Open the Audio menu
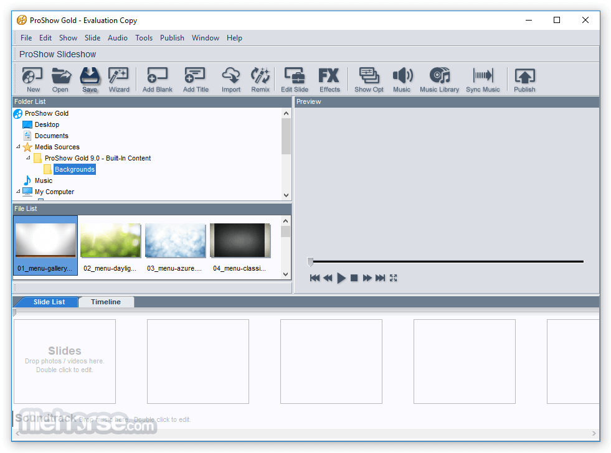The height and width of the screenshot is (453, 611). [x=118, y=38]
